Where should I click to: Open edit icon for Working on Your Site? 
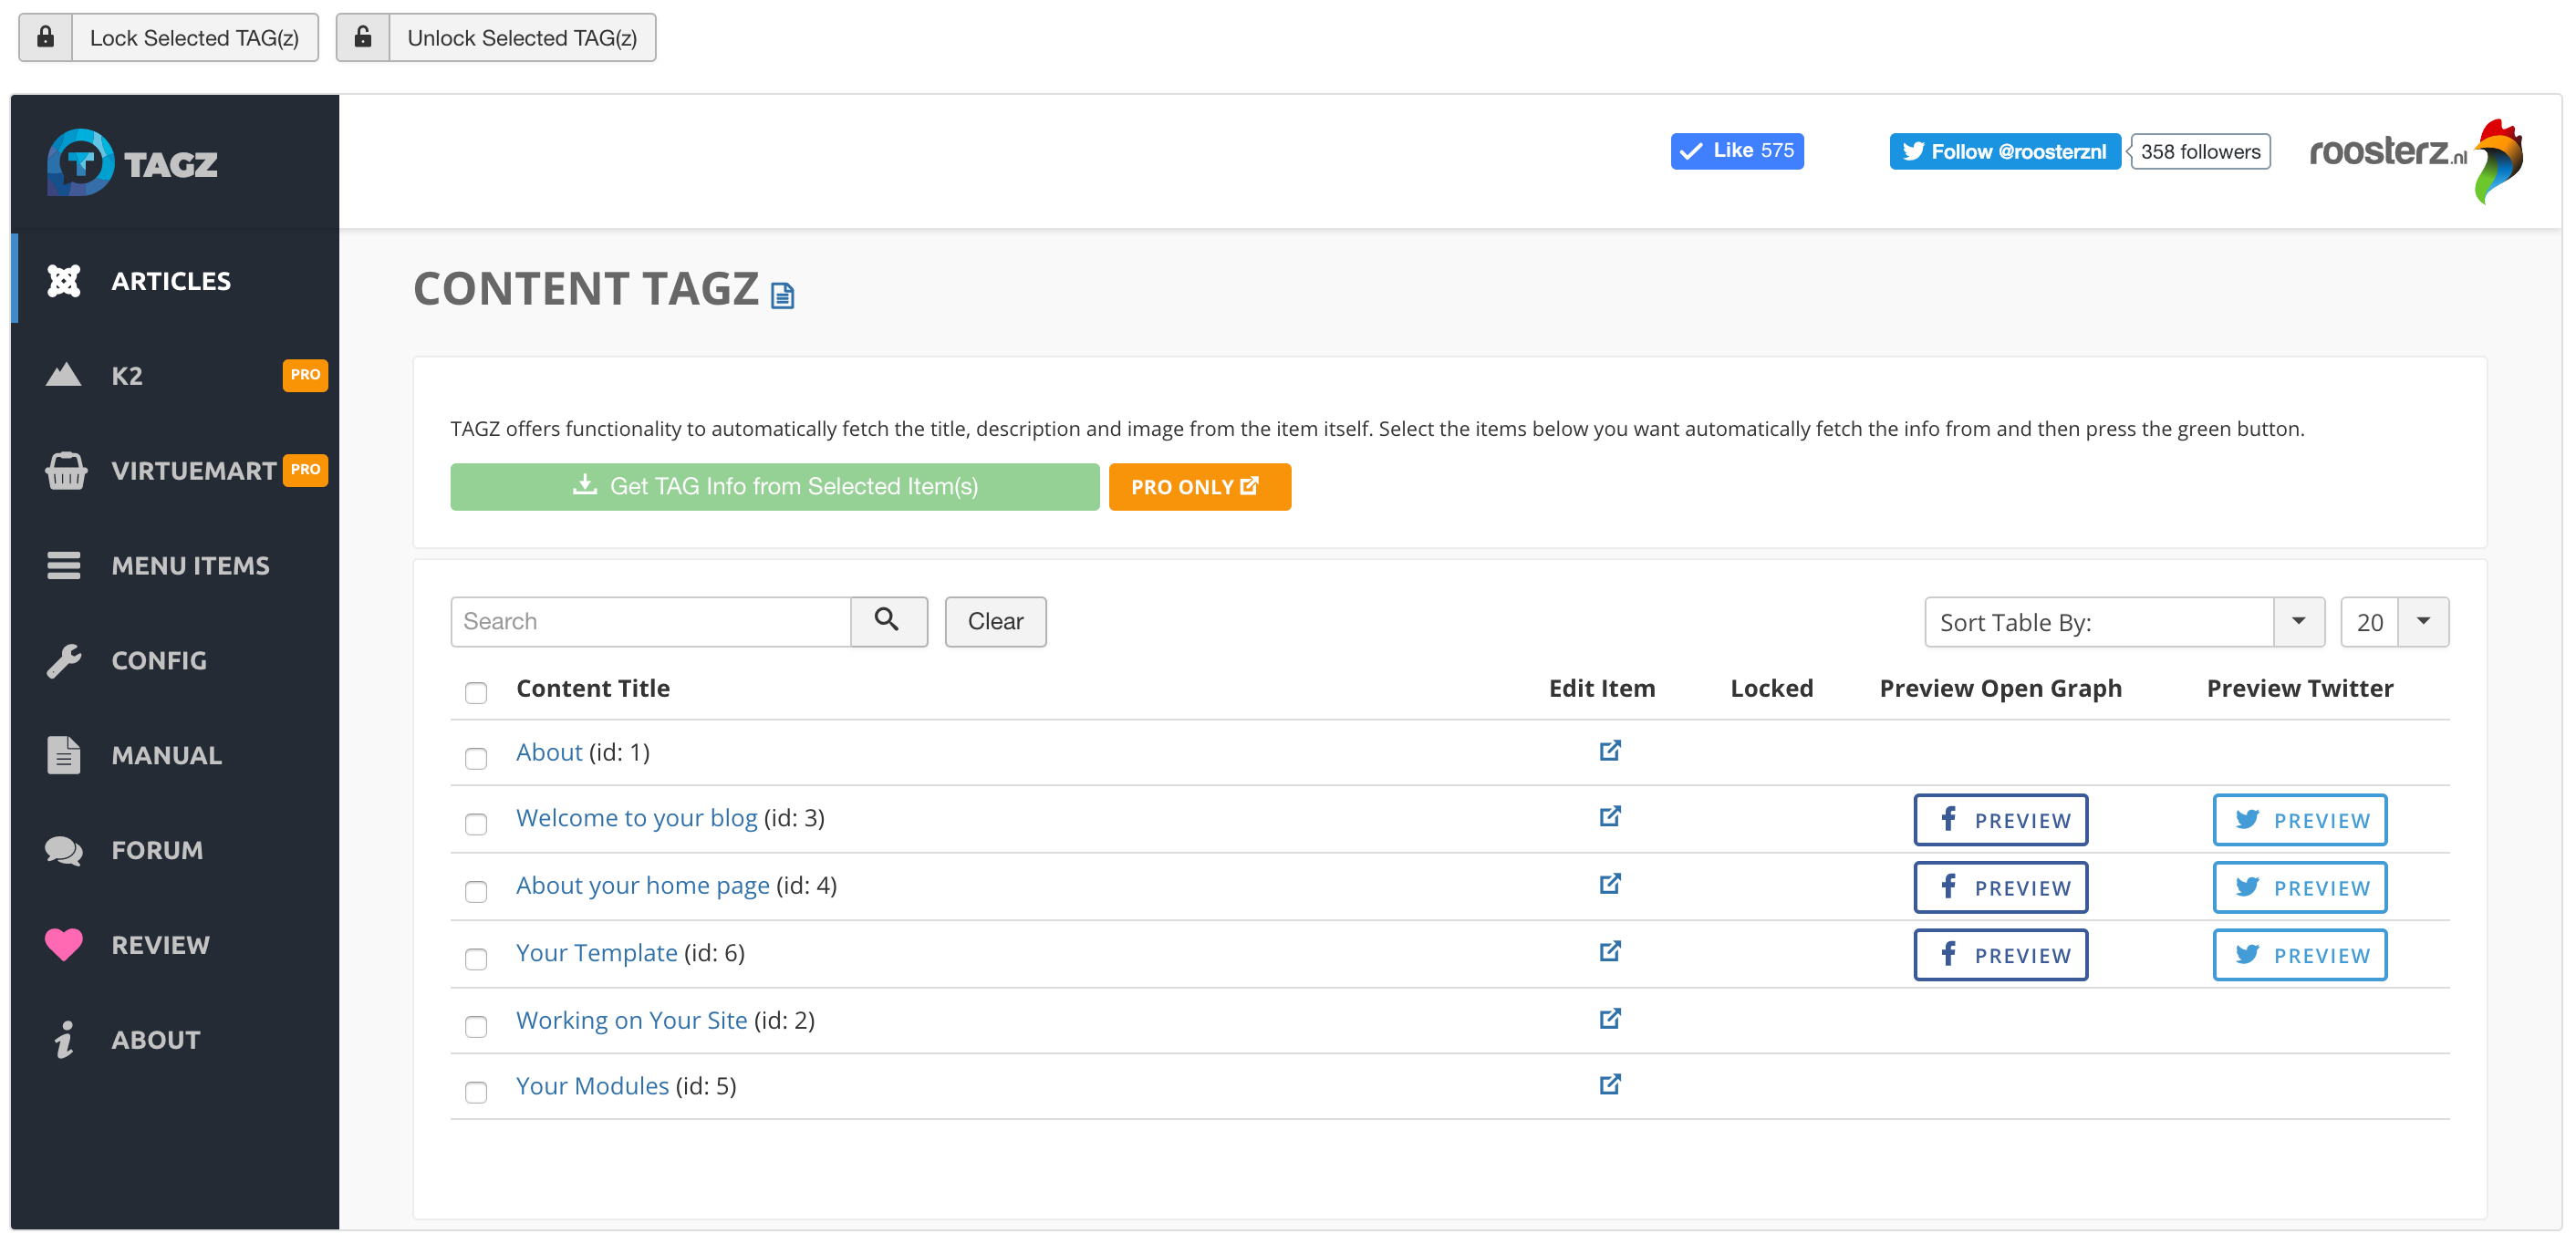(1609, 1019)
